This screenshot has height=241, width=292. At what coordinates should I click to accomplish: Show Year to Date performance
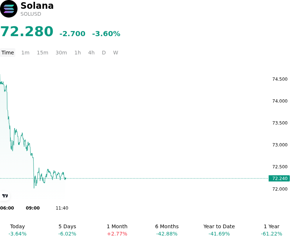click(x=219, y=230)
